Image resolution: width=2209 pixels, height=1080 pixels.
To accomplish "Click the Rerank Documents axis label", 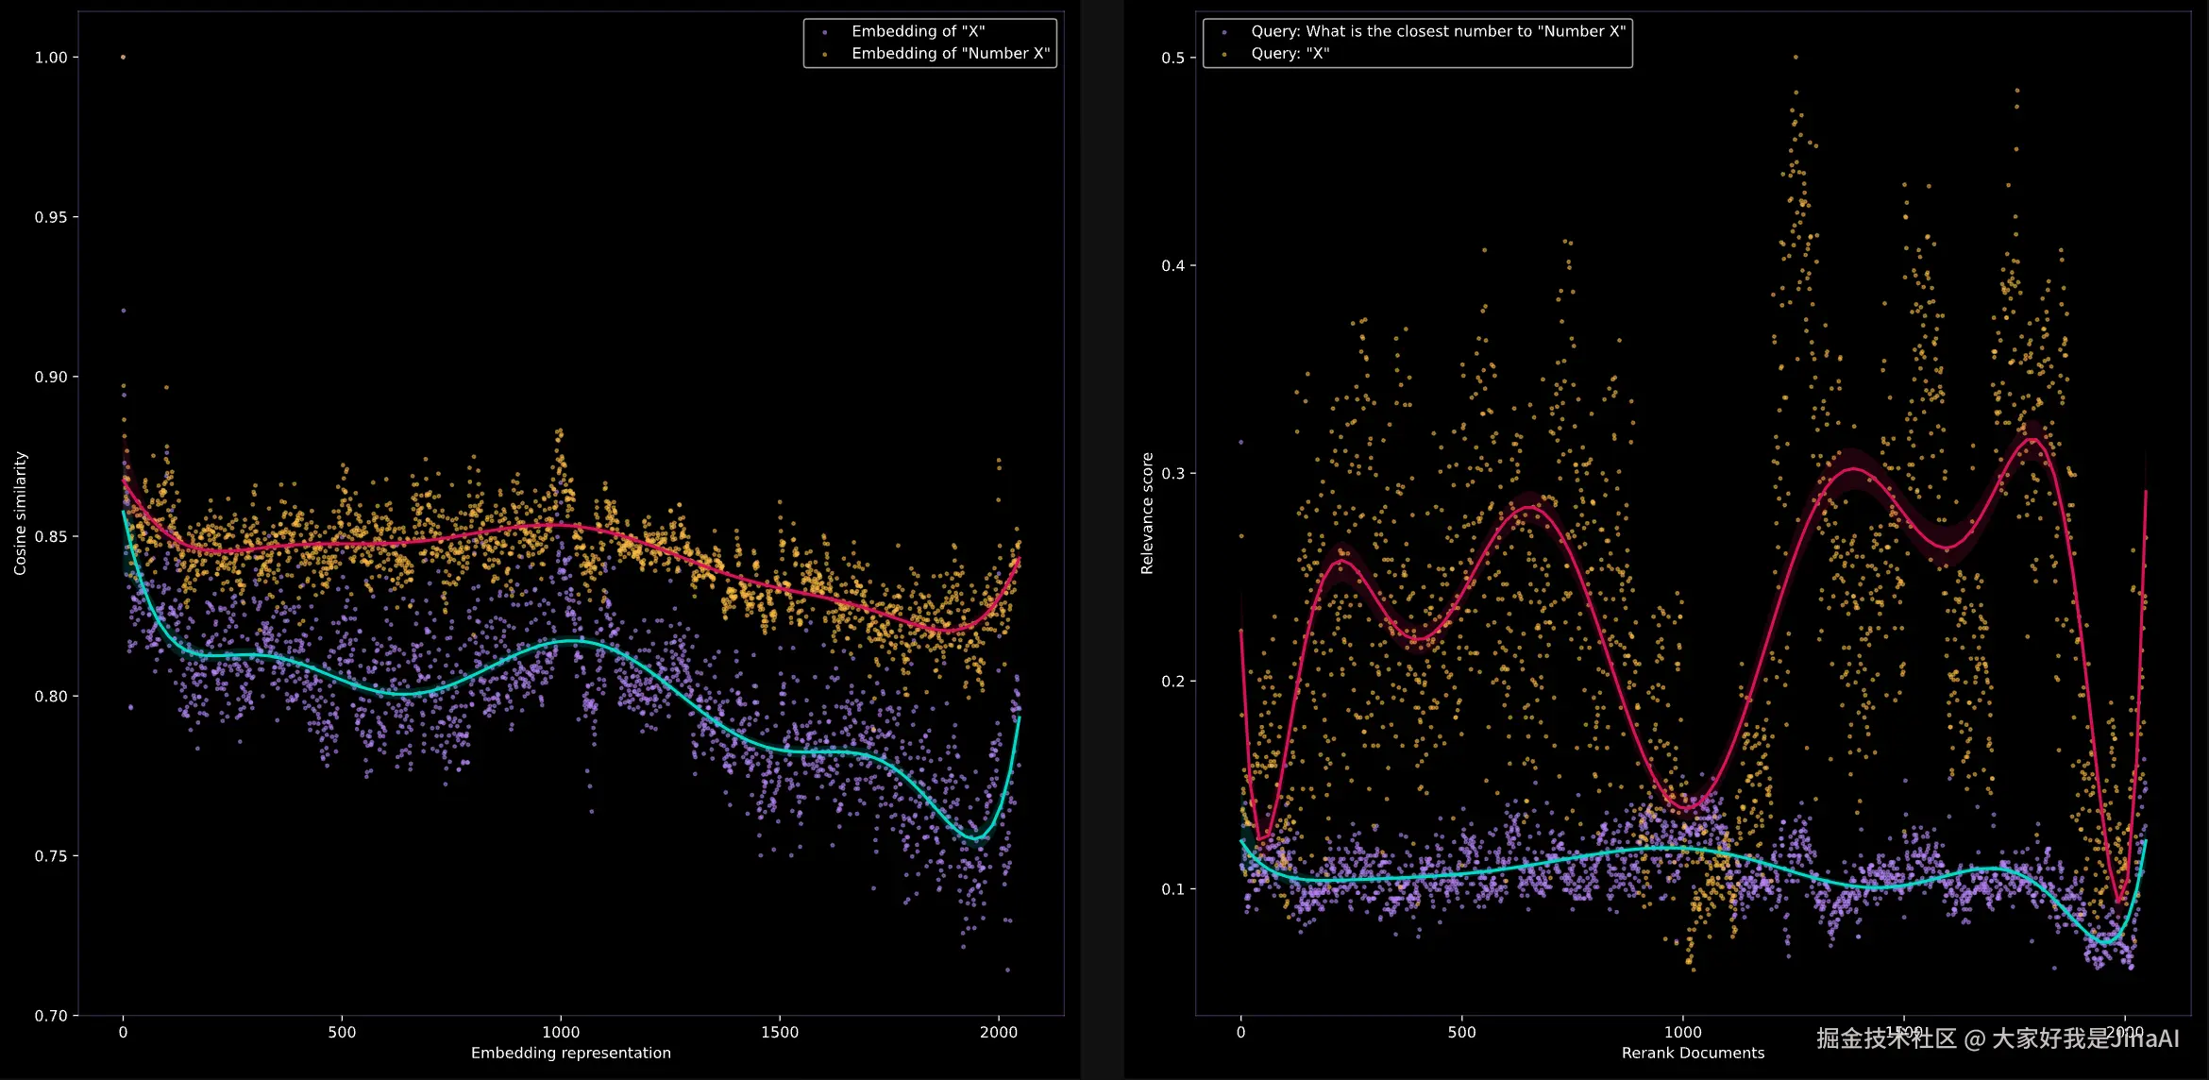I will (1692, 1053).
